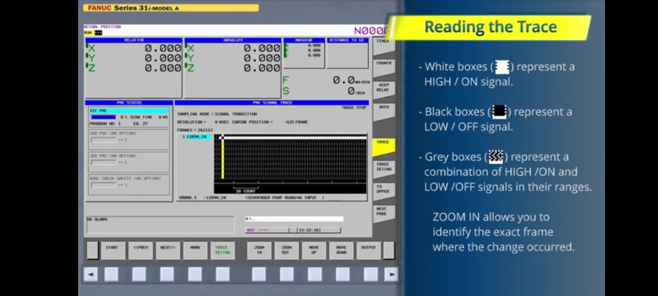Viewport: 658px width, 296px height.
Task: Push the hardware key beneath START
Action: tap(111, 274)
